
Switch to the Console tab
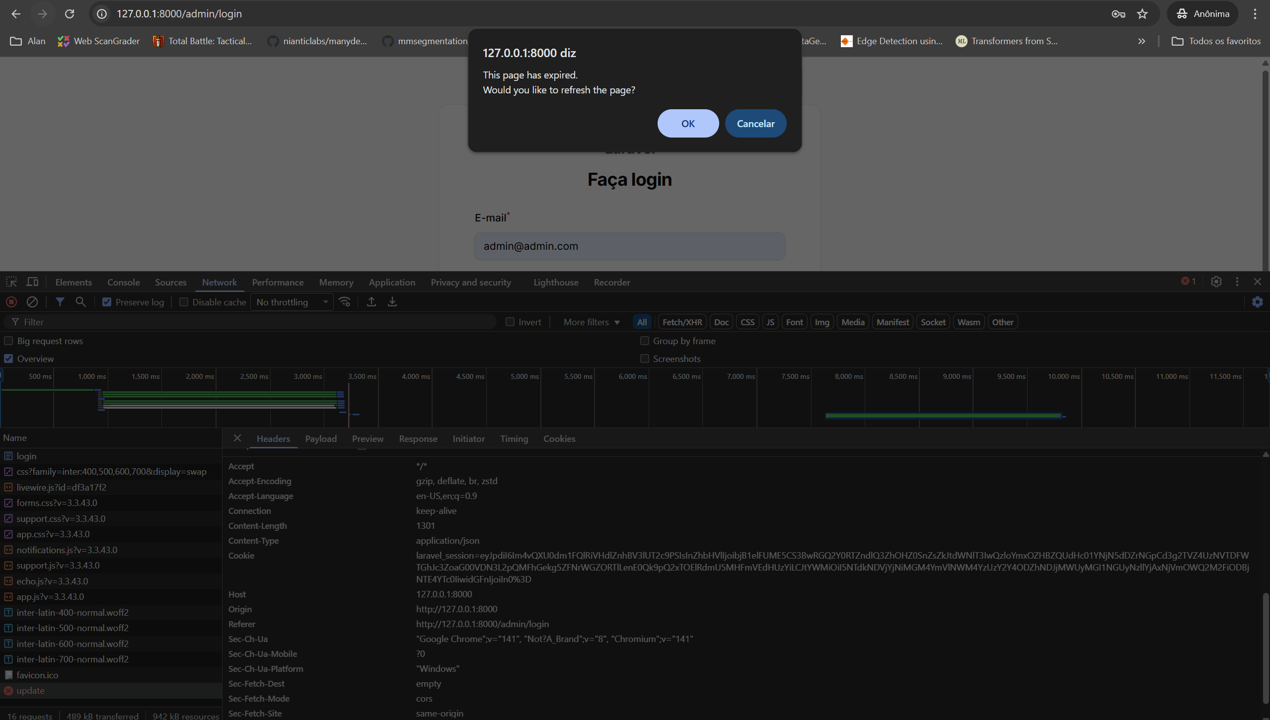click(123, 282)
